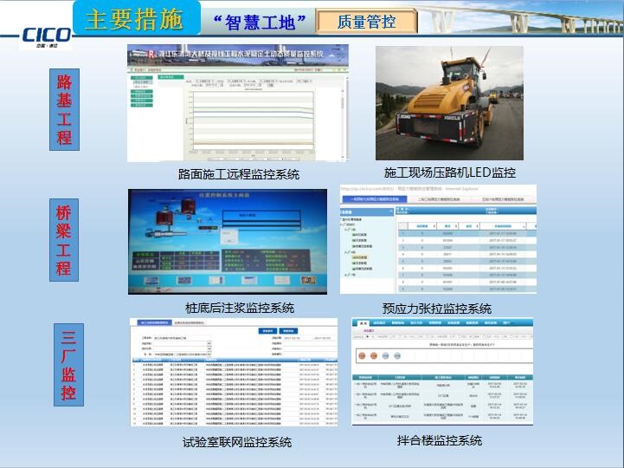Click the blue query button in laboratory system
This screenshot has width=624, height=468.
tap(269, 330)
